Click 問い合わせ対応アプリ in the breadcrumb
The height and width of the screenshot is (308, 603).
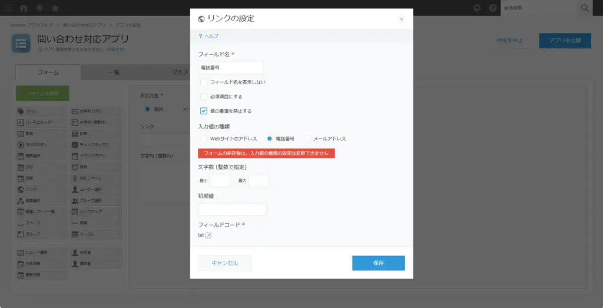click(85, 25)
